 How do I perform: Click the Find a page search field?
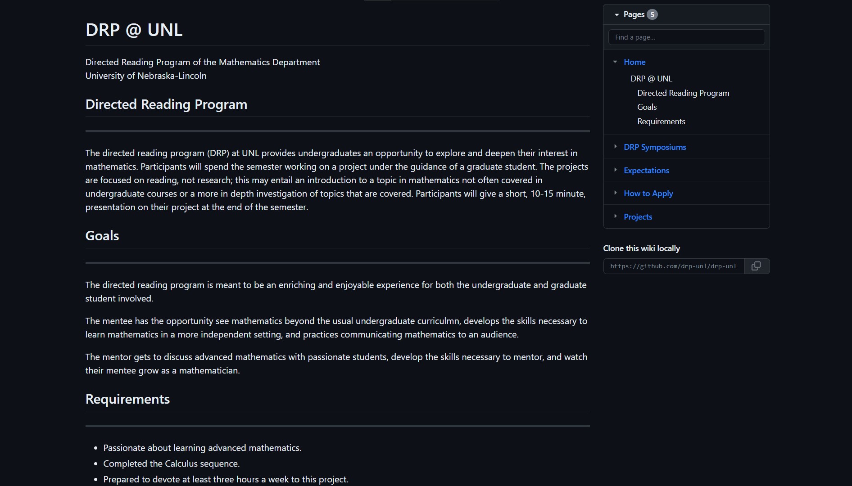point(686,37)
